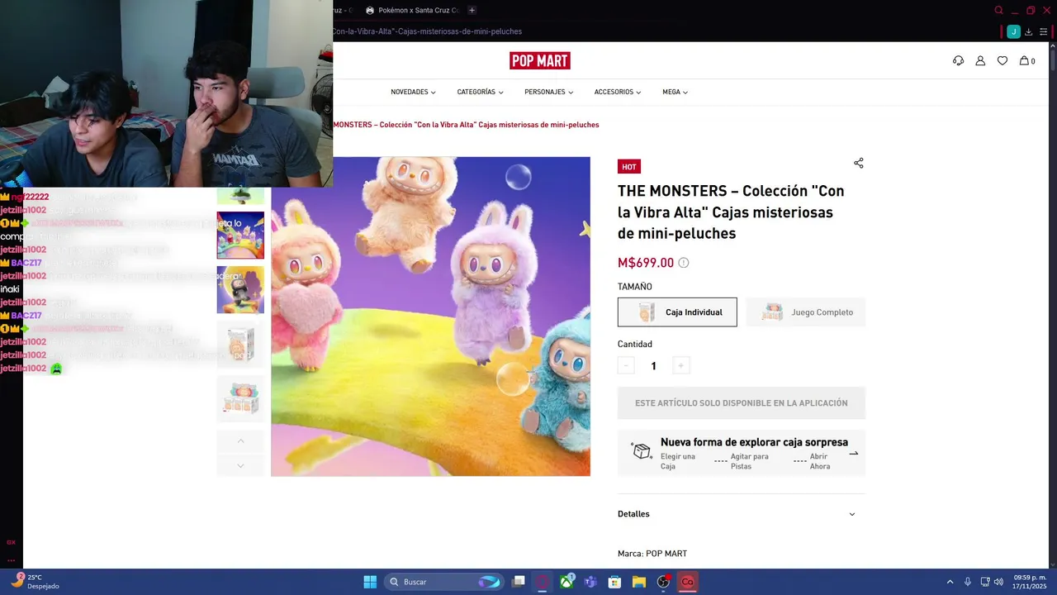
Task: Select the Caja Individual size option
Action: pyautogui.click(x=677, y=312)
